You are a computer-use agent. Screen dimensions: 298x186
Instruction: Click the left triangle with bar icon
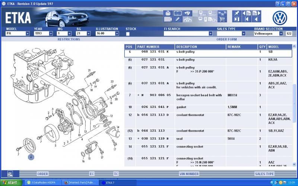(247, 19)
